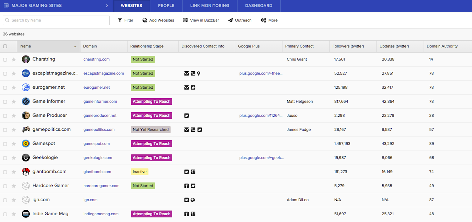Switch to the Websites tab
The image size is (472, 222).
coord(131,6)
